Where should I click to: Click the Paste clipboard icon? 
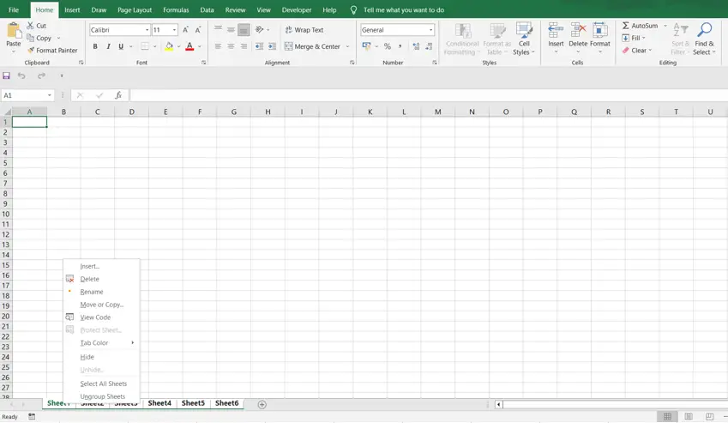[14, 31]
